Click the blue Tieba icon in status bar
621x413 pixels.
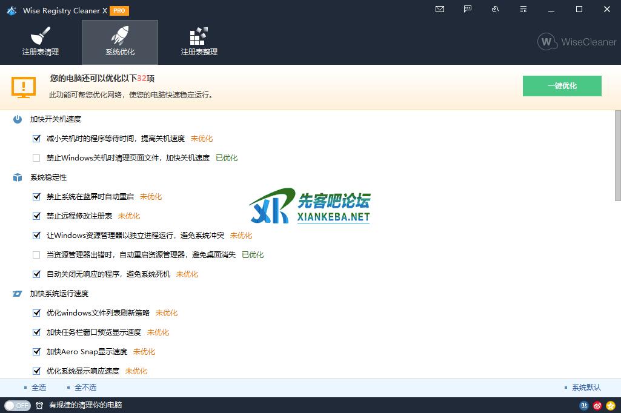tap(584, 406)
